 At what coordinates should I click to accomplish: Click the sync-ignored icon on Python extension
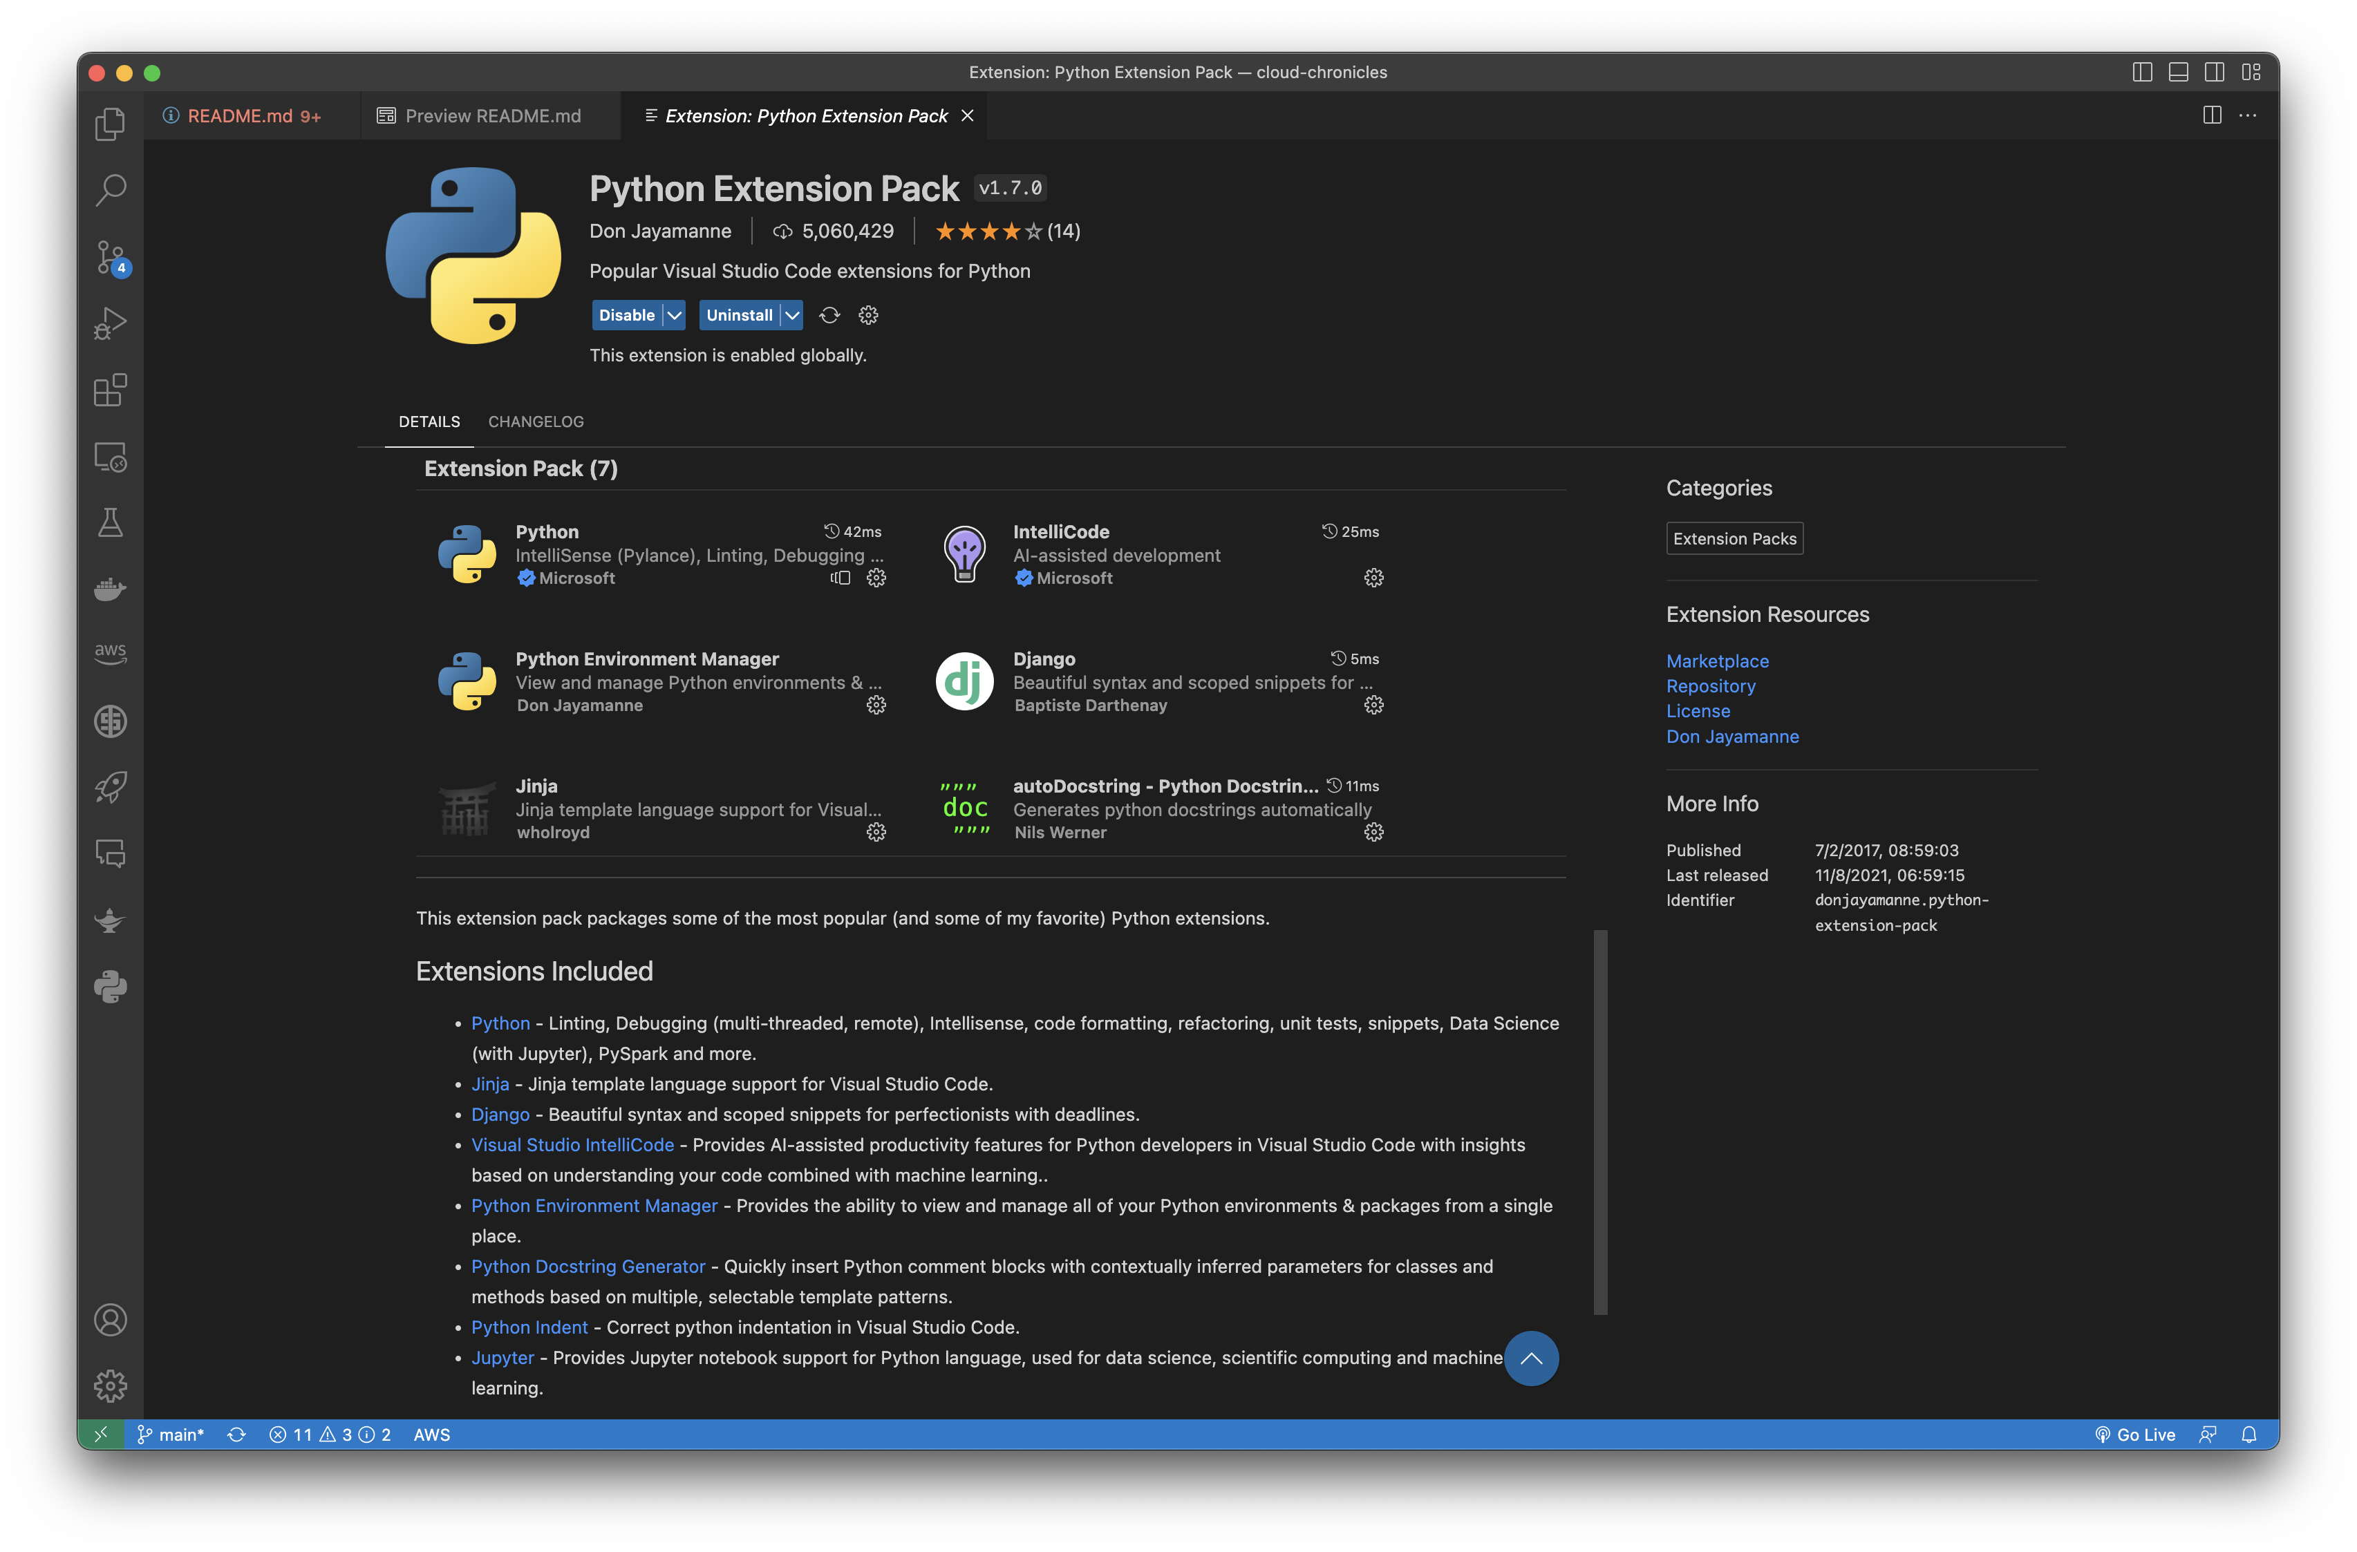(841, 578)
